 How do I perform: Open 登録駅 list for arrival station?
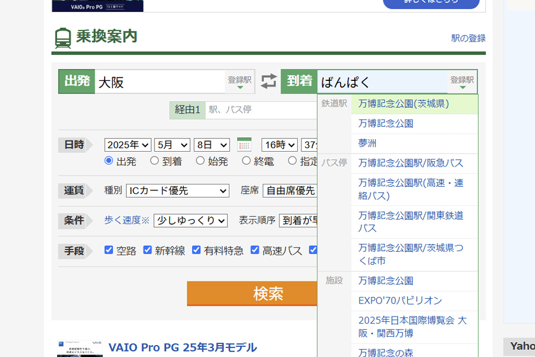click(462, 82)
